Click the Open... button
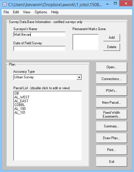134x172 pixels. point(112,67)
